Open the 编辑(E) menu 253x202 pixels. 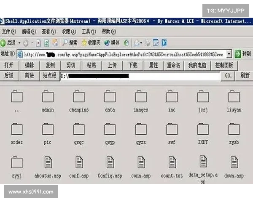[x=29, y=32]
